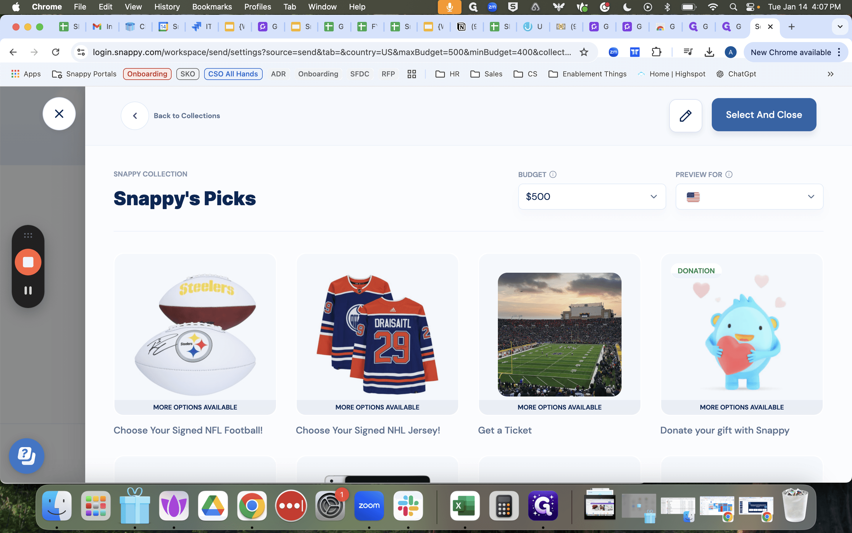Click the Preview For info icon

pos(729,174)
